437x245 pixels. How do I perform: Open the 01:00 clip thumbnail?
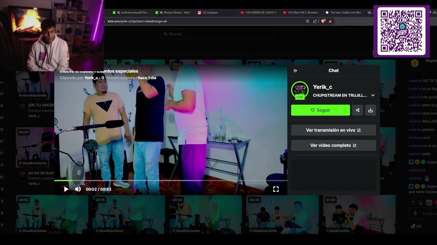coord(359,214)
